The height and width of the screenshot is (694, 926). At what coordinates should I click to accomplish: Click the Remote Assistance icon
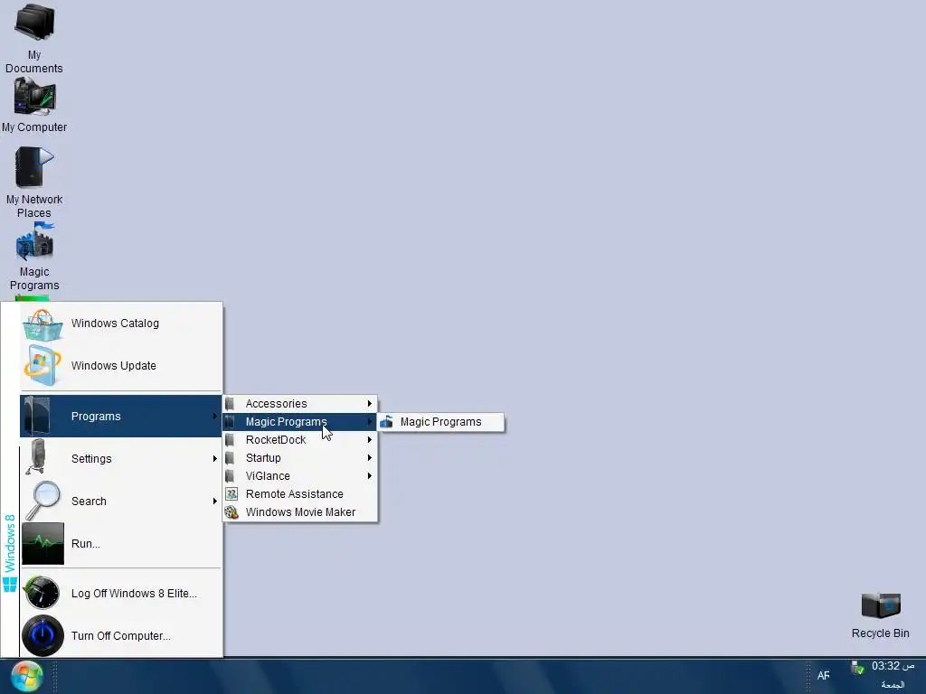[x=231, y=494]
